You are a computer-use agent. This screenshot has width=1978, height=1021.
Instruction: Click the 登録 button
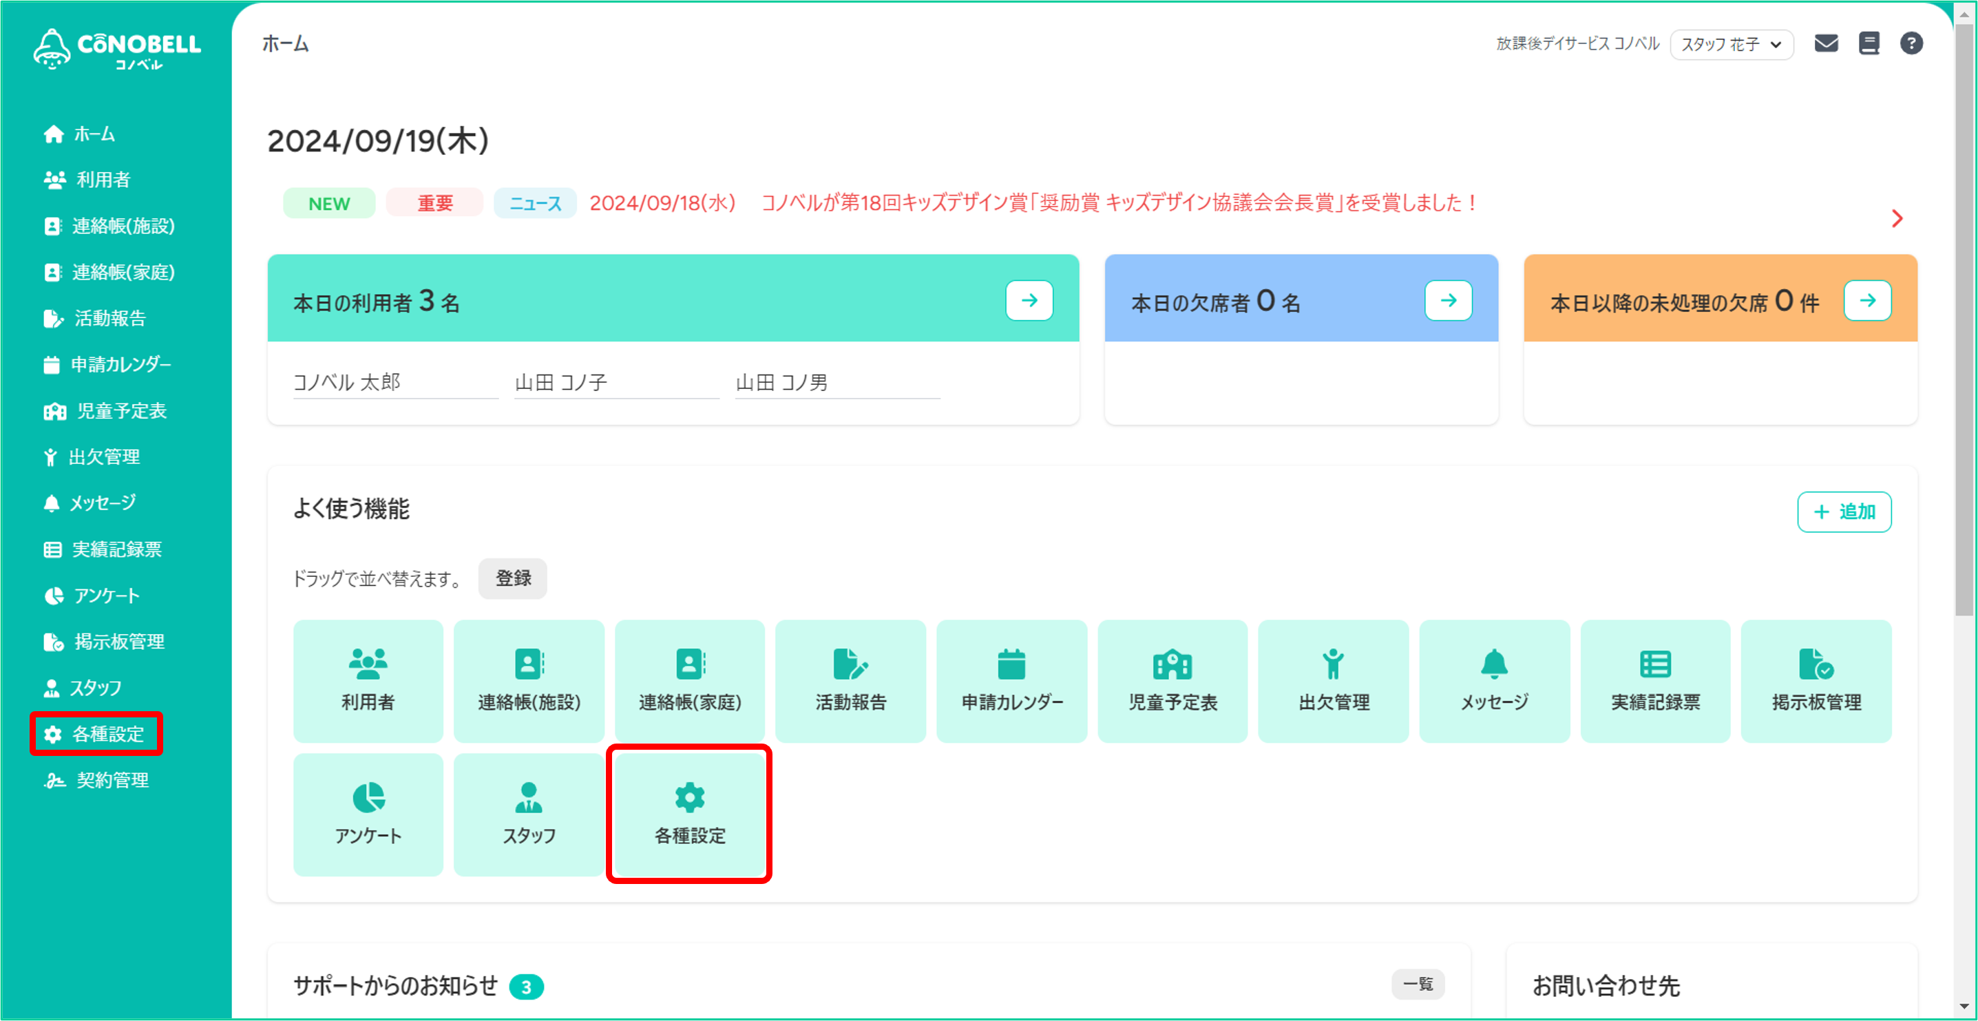coord(513,578)
